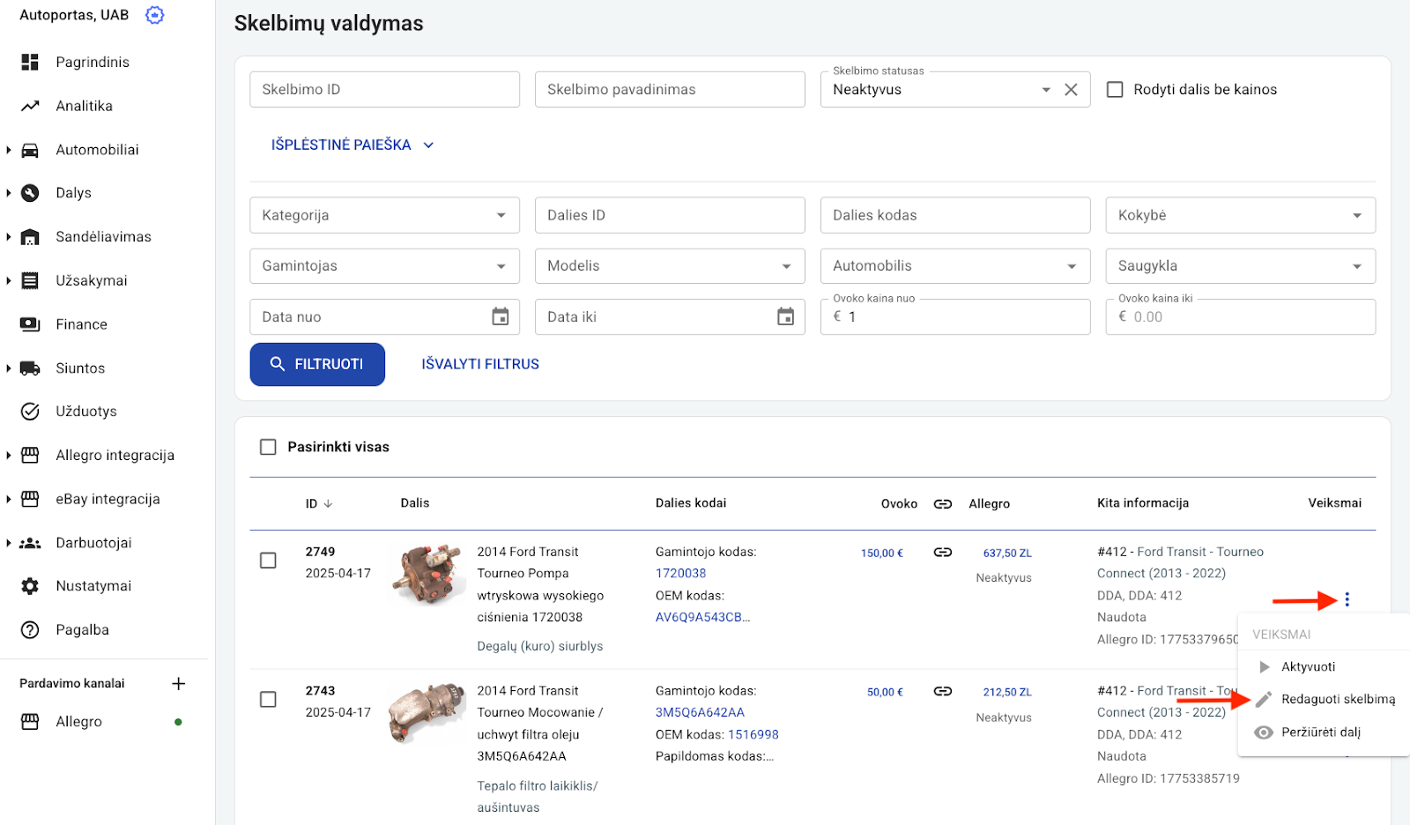Select Aktyvuoti in the actions menu
This screenshot has width=1410, height=825.
coord(1308,667)
